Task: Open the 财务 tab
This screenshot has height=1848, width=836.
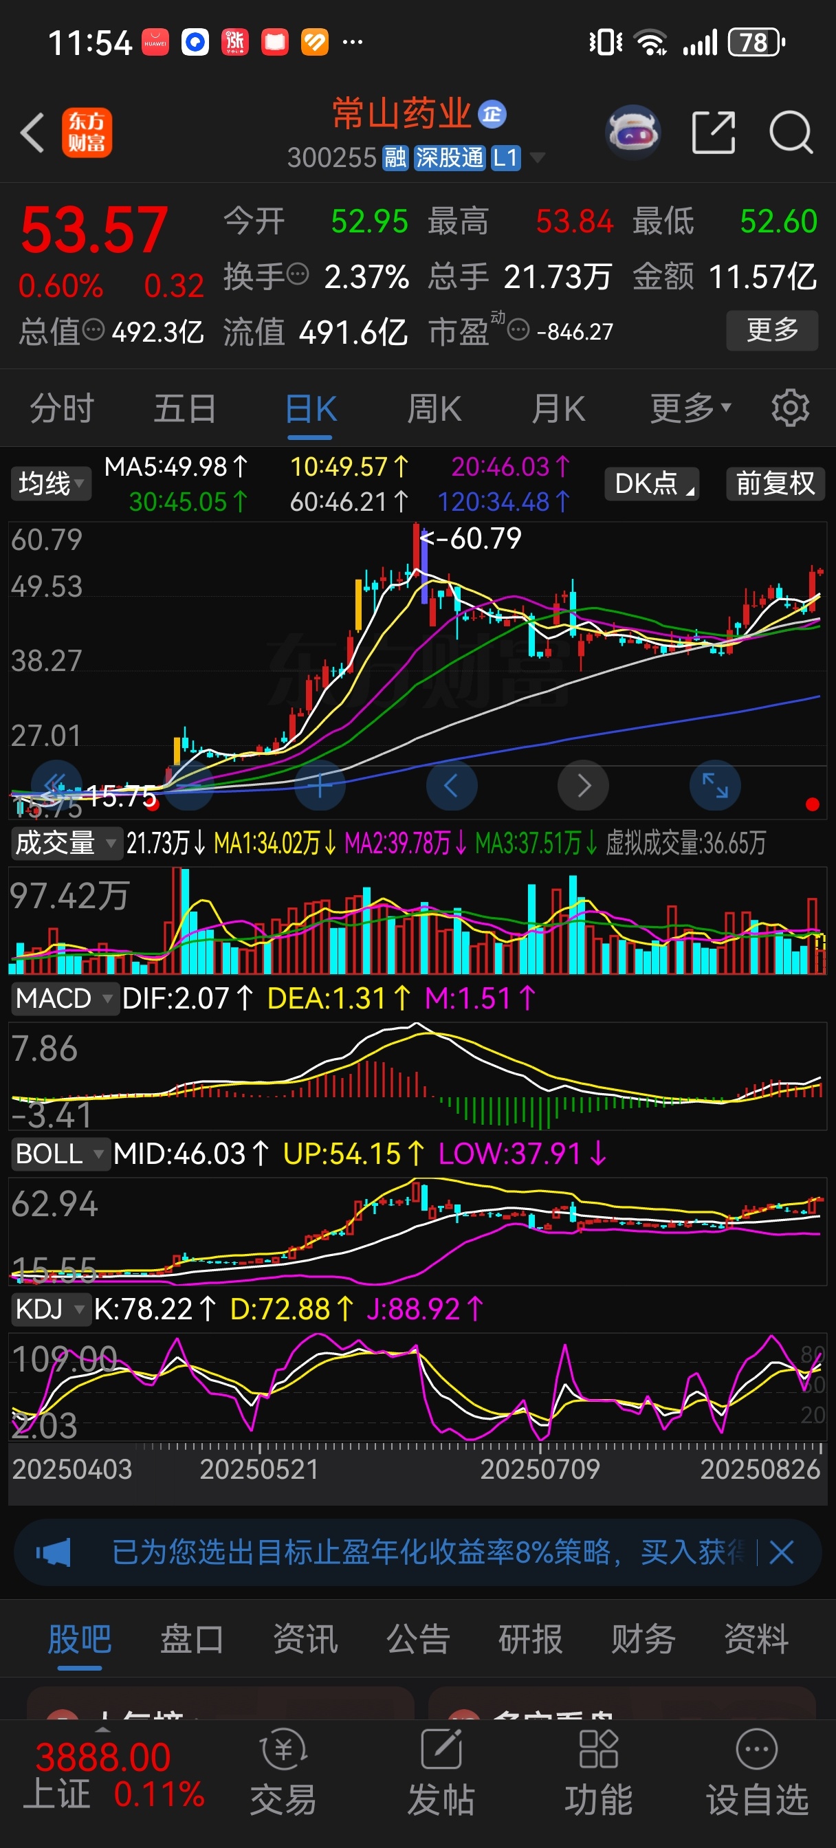Action: coord(643,1639)
